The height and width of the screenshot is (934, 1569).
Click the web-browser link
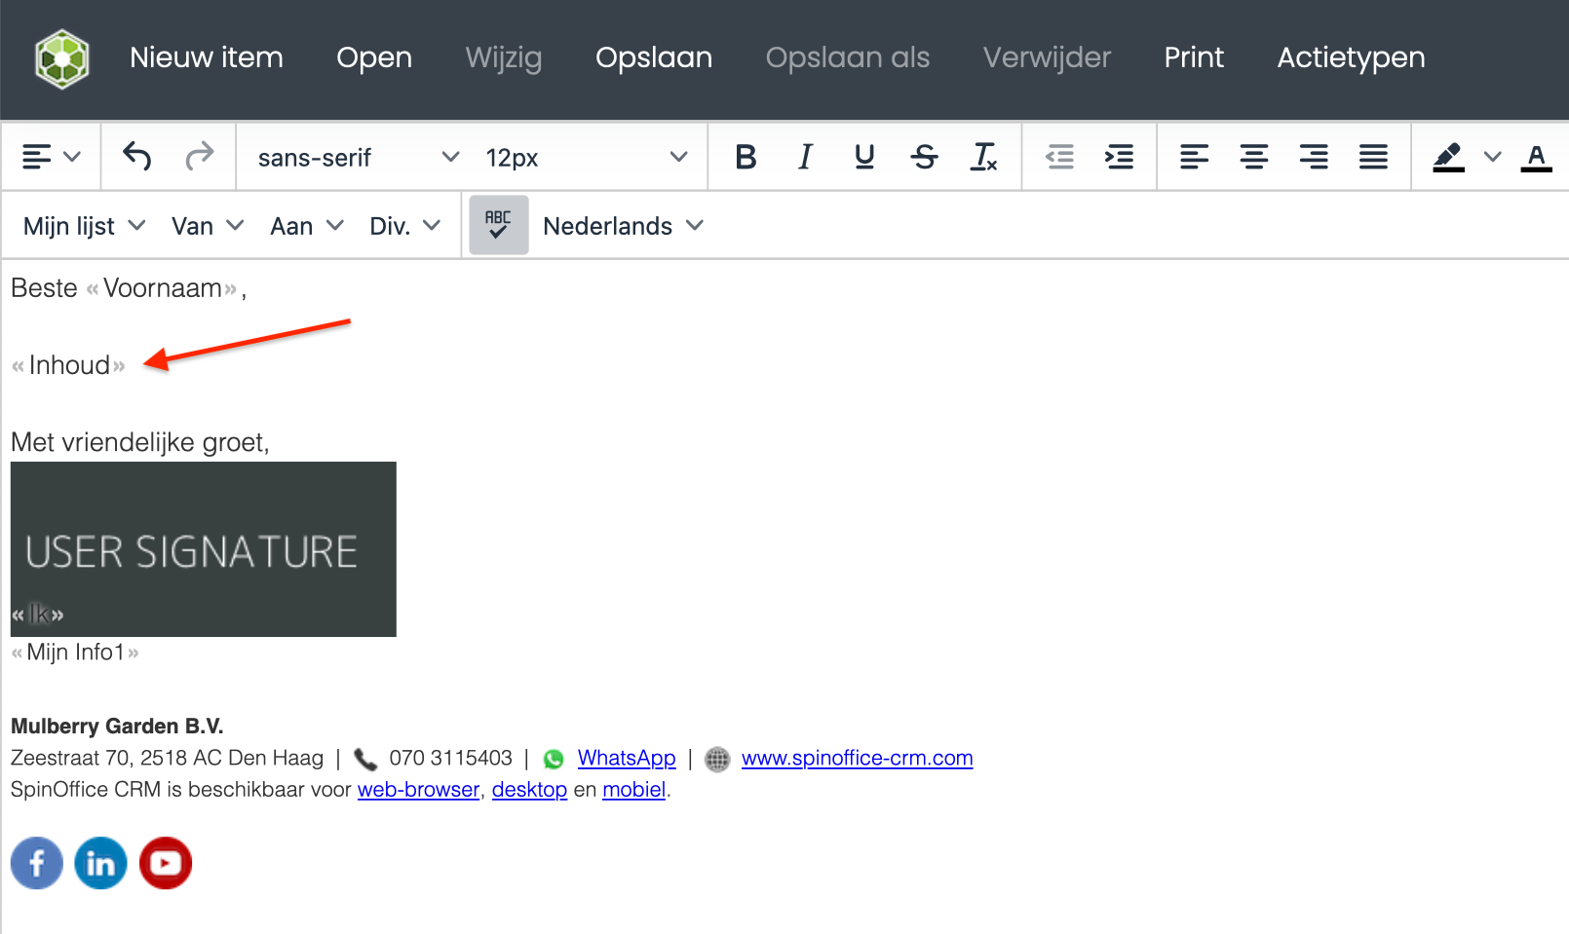coord(419,789)
